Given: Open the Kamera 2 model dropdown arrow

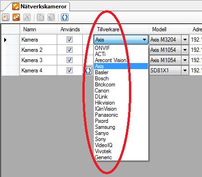Looking at the screenshot, I should tap(185, 50).
